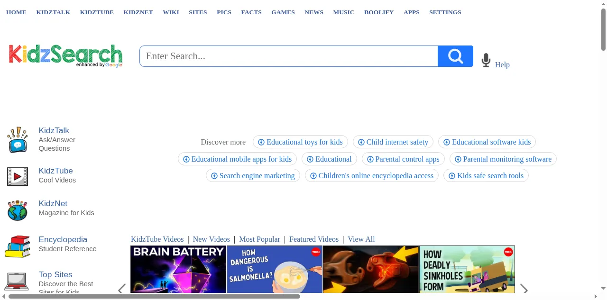Viewport: 607px width, 300px height.
Task: Click the Student Reference description text
Action: pyautogui.click(x=67, y=249)
